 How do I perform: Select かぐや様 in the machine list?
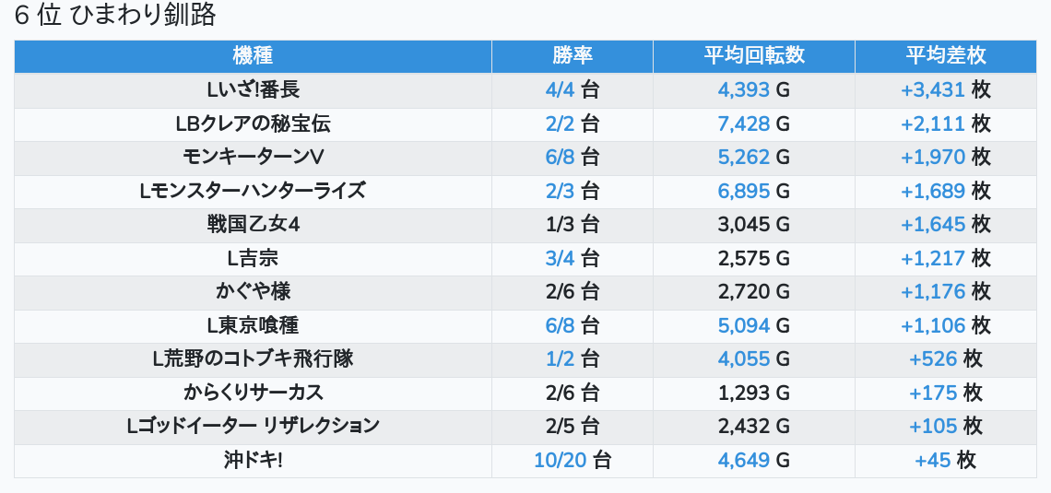254,292
